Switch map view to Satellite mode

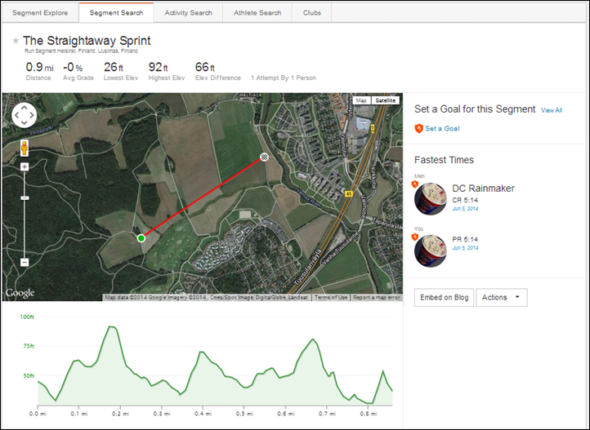tap(386, 100)
